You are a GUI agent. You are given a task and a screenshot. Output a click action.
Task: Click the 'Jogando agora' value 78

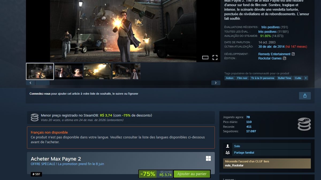248,117
